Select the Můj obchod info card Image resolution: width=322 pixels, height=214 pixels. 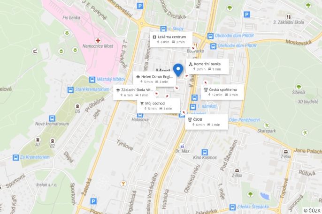tap(159, 106)
